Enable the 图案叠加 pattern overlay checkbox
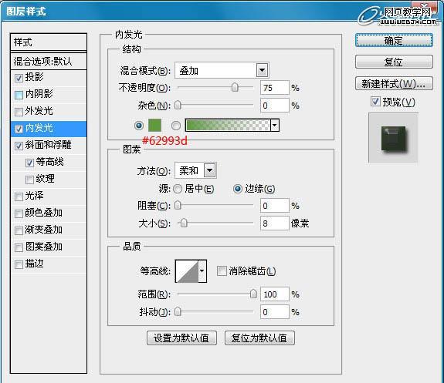 [19, 247]
